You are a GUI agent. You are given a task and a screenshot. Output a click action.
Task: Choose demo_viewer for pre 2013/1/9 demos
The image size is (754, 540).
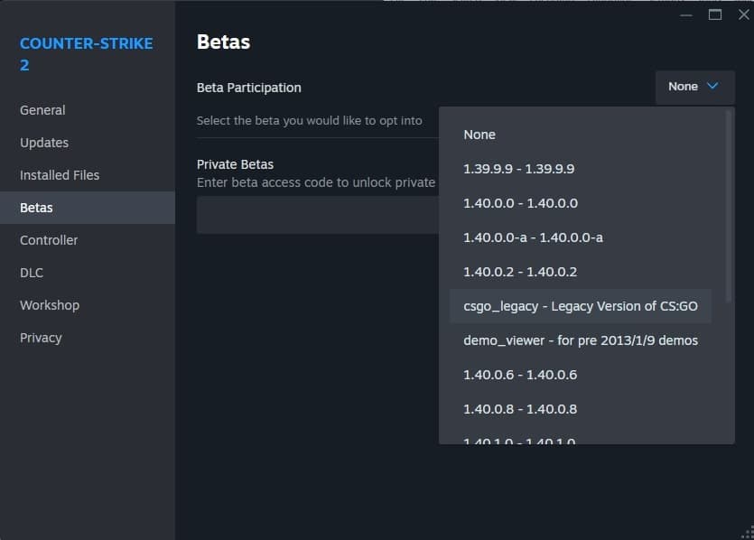(581, 340)
